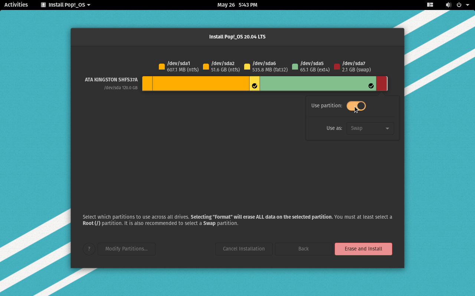Click the orange legend swatch for /dev/sda2
This screenshot has width=475, height=296.
(x=206, y=67)
